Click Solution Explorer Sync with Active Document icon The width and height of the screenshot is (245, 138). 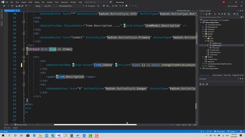[219, 14]
